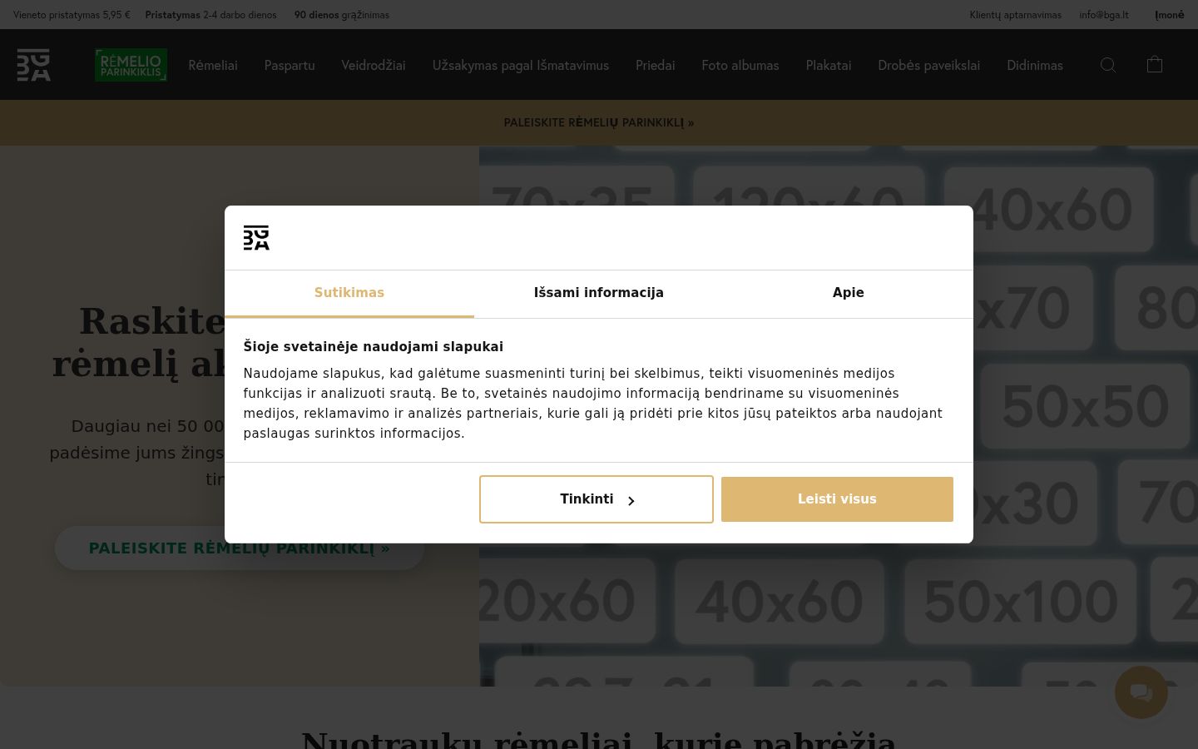
Task: Open the Didinimas menu item
Action: click(x=1035, y=65)
